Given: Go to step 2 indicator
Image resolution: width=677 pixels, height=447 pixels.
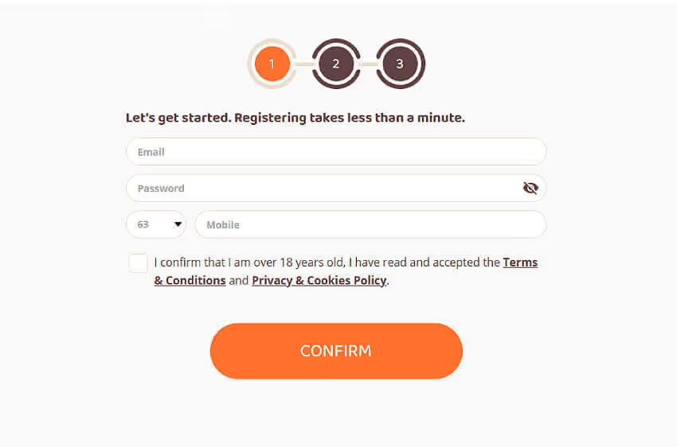Looking at the screenshot, I should (336, 64).
